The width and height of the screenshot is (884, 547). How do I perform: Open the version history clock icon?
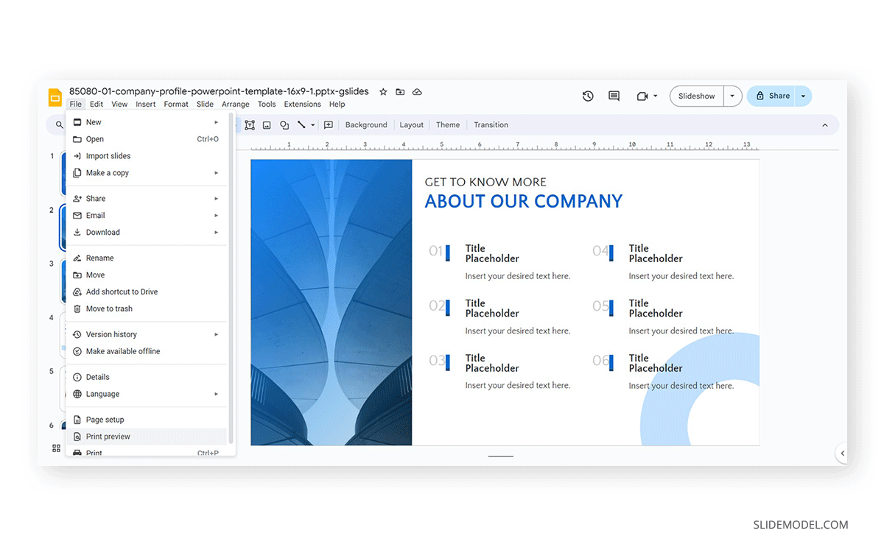[x=588, y=96]
